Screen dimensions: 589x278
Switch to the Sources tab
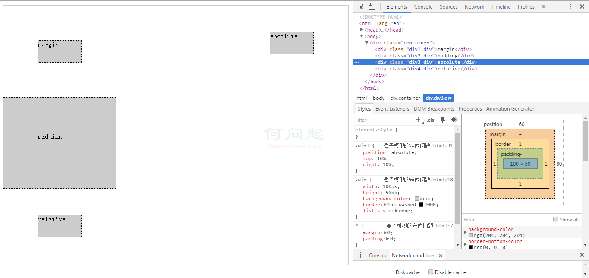tap(448, 7)
